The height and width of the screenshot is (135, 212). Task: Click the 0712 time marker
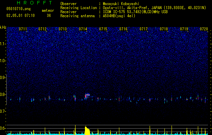pos(42,29)
